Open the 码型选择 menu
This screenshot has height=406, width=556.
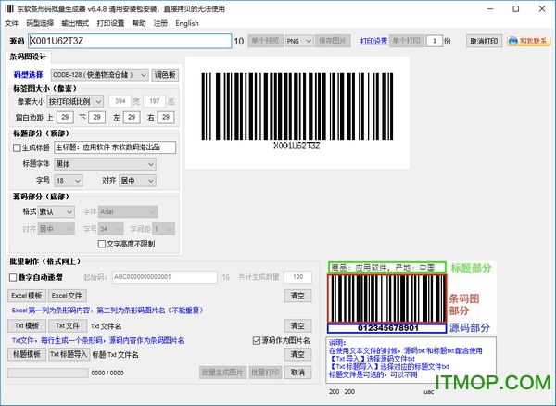point(40,23)
